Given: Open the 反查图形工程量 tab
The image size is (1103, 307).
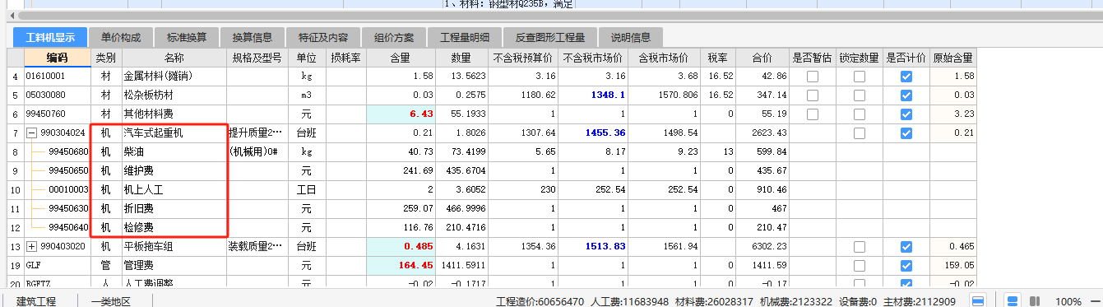Looking at the screenshot, I should [x=550, y=38].
